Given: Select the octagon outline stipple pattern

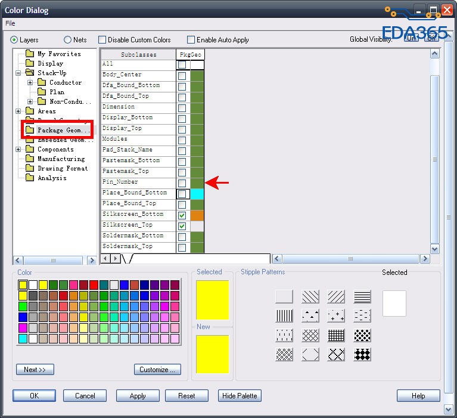Looking at the screenshot, I should click(310, 354).
